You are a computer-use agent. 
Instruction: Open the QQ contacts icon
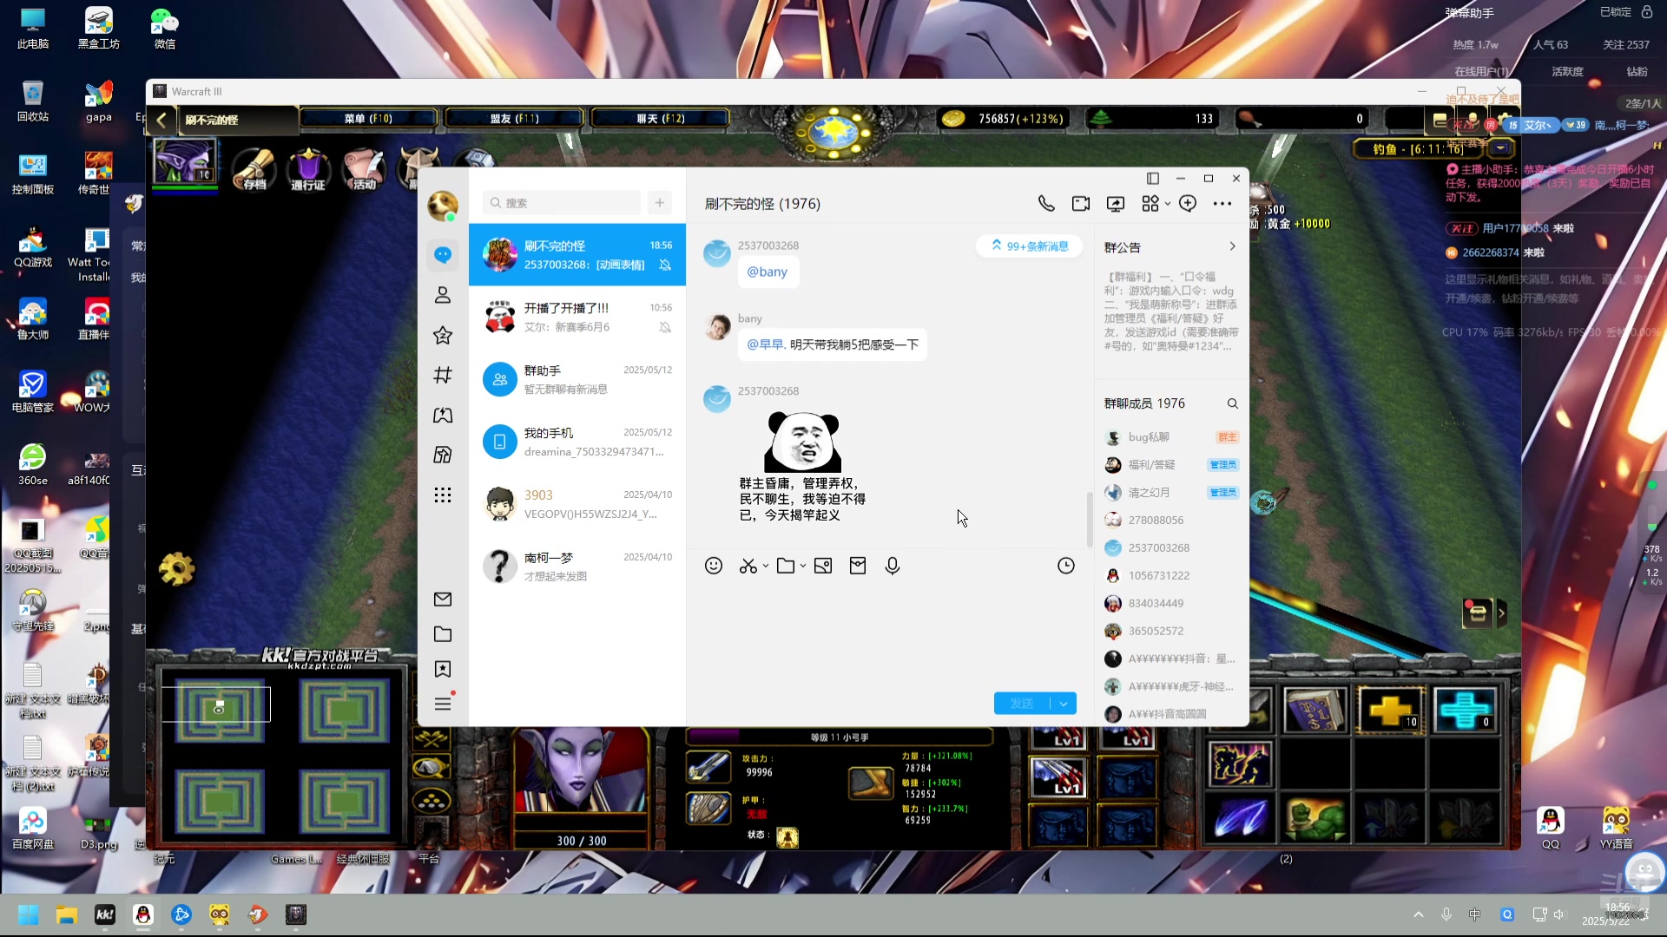point(443,295)
